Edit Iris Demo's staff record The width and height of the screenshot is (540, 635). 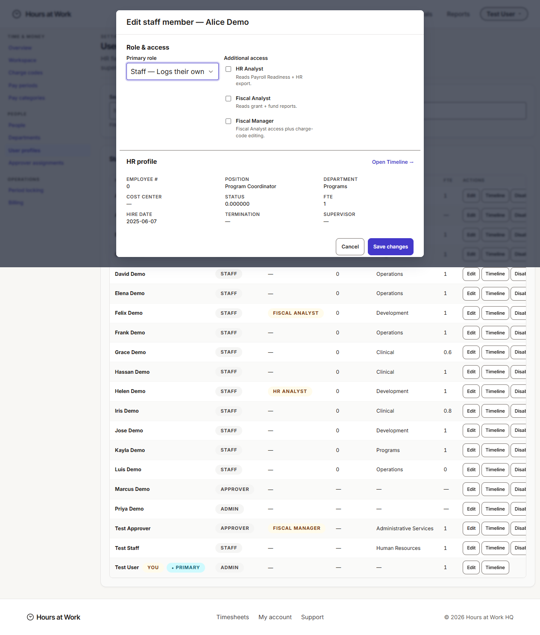point(471,411)
